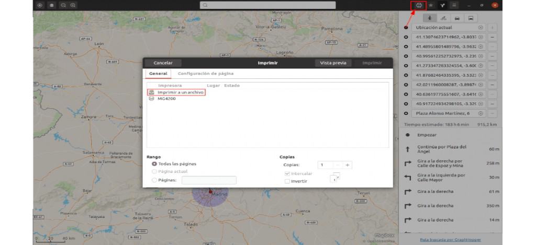Switch to the General tab

pos(158,74)
